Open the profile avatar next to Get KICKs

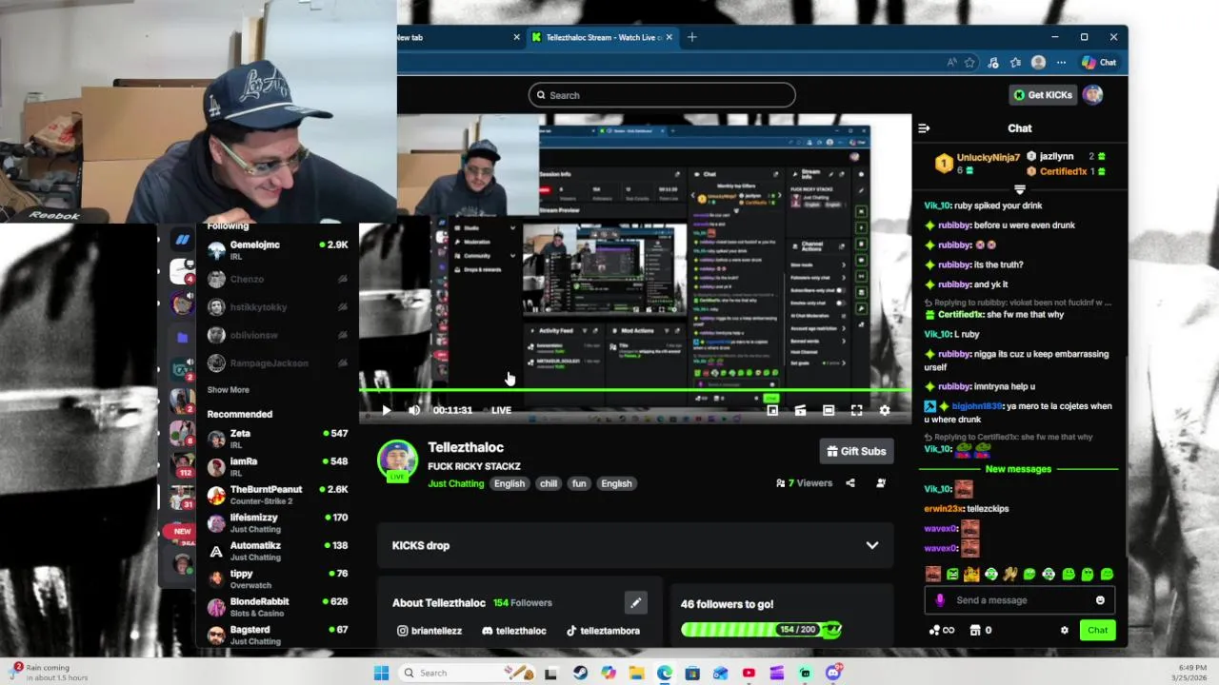point(1092,95)
